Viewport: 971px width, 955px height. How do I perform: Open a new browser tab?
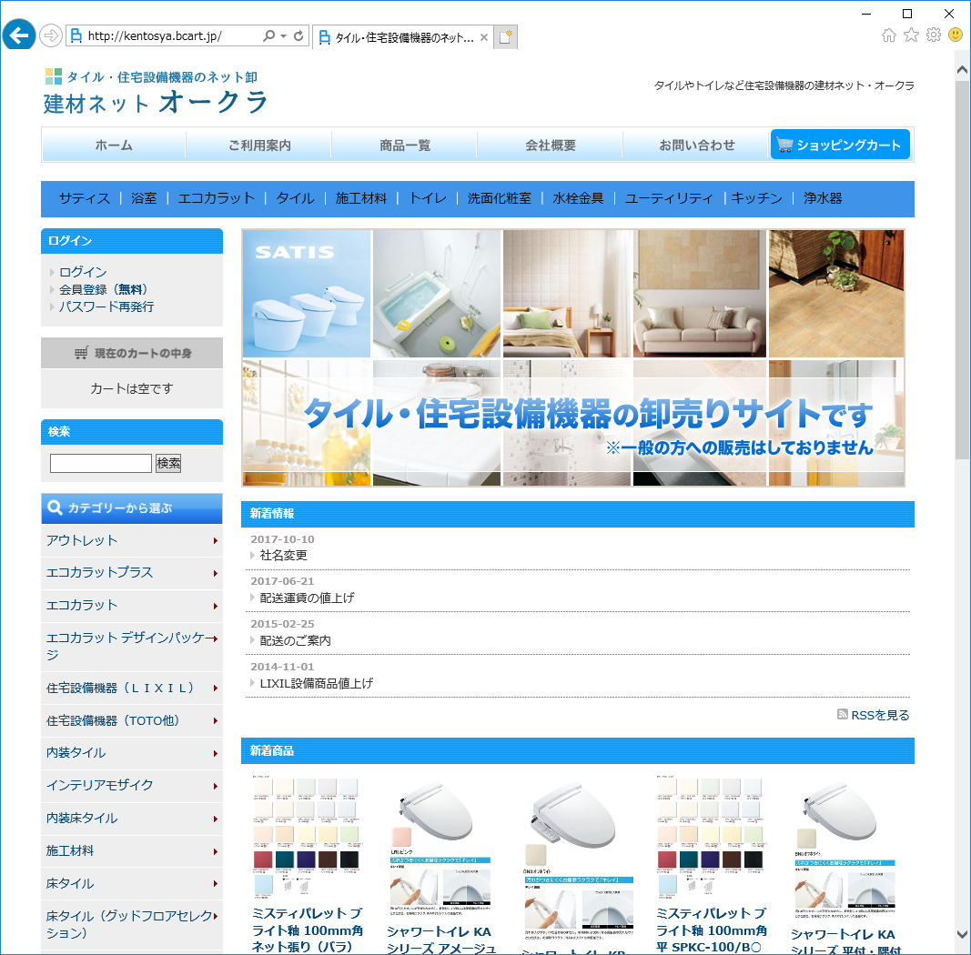click(x=505, y=37)
